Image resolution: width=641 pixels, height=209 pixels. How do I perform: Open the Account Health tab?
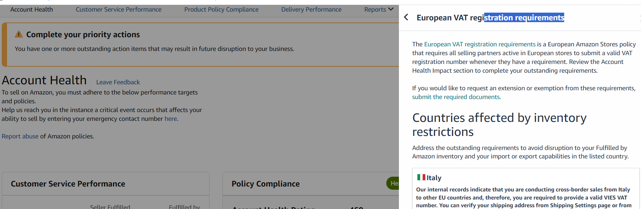[32, 9]
